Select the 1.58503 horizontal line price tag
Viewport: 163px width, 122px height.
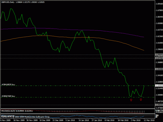(159, 55)
